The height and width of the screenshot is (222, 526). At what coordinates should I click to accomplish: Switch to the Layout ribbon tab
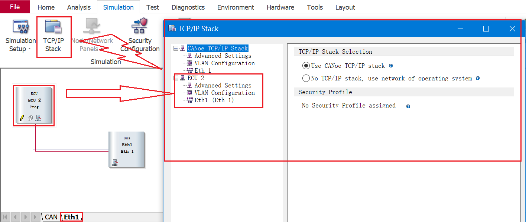tap(345, 7)
